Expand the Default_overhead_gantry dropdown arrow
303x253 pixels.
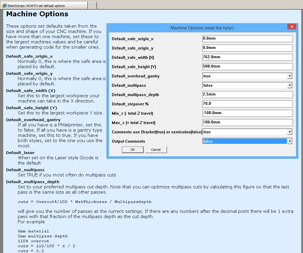click(290, 76)
